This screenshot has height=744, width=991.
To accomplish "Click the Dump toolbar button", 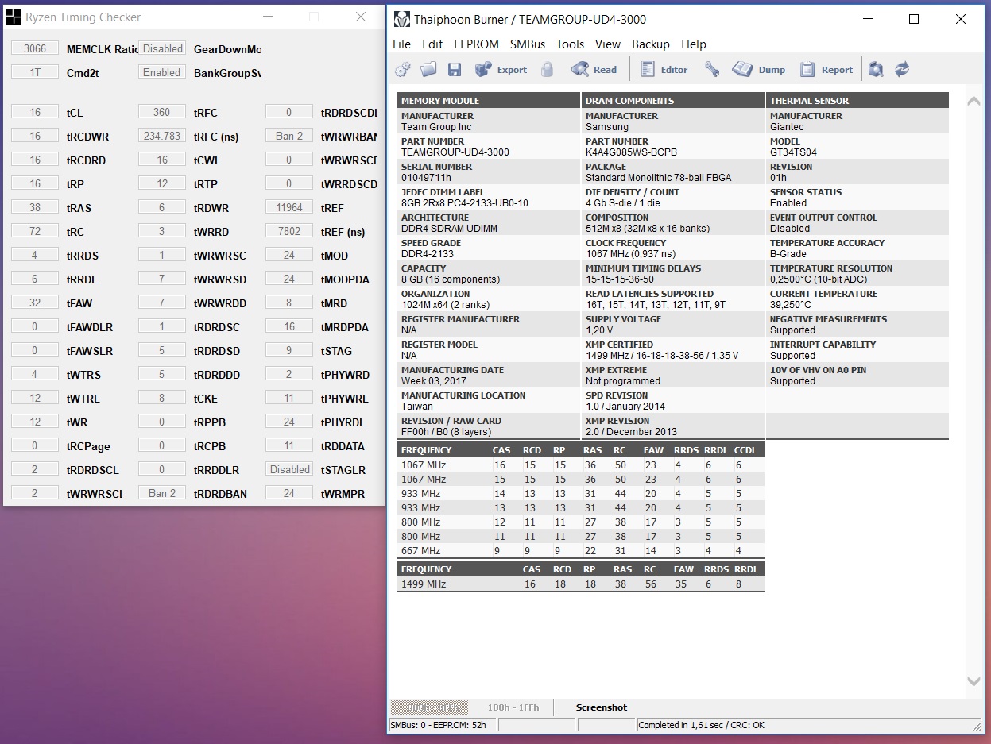I will 759,70.
